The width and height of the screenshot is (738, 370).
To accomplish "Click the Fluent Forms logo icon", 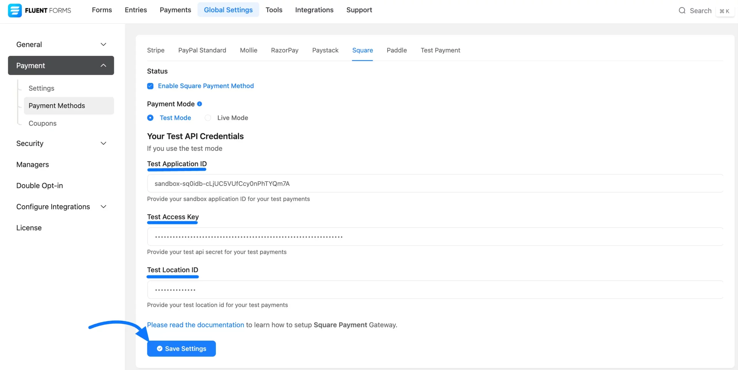I will [15, 10].
